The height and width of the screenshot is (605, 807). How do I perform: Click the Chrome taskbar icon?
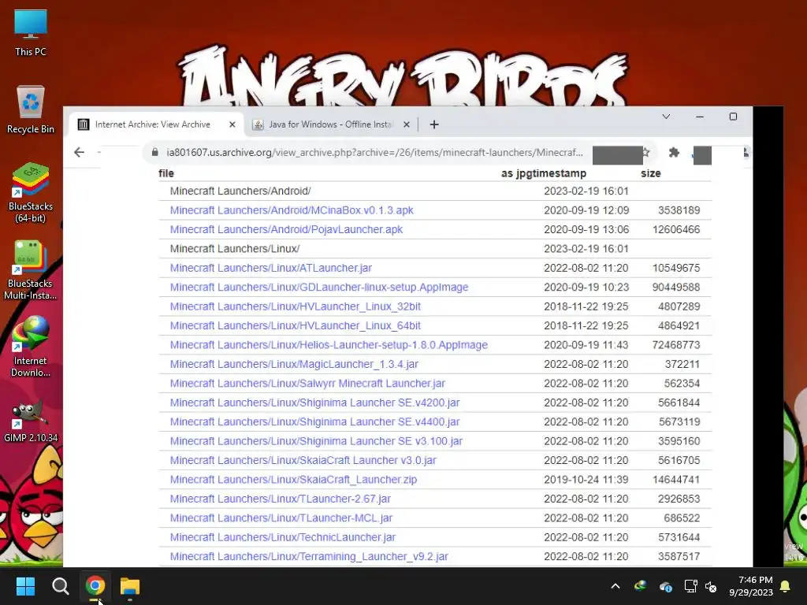point(95,586)
